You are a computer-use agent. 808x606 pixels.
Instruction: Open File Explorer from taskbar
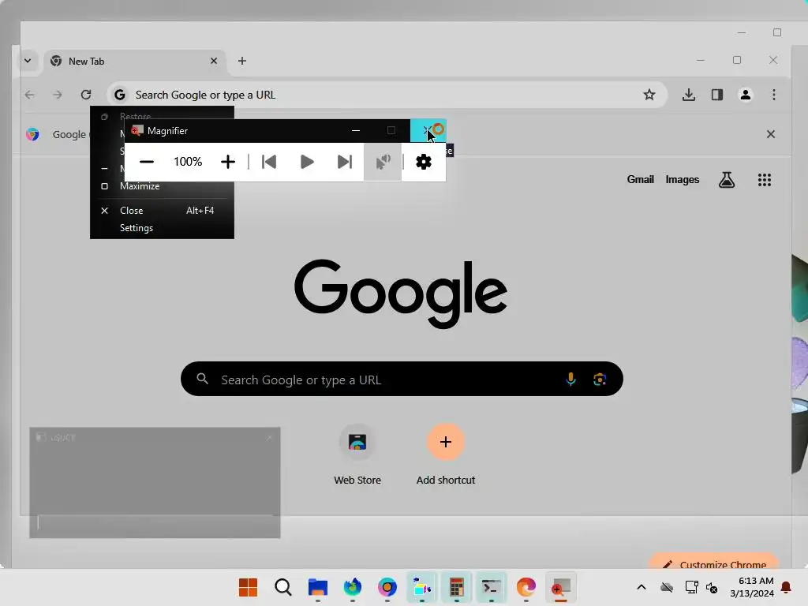[x=318, y=587]
